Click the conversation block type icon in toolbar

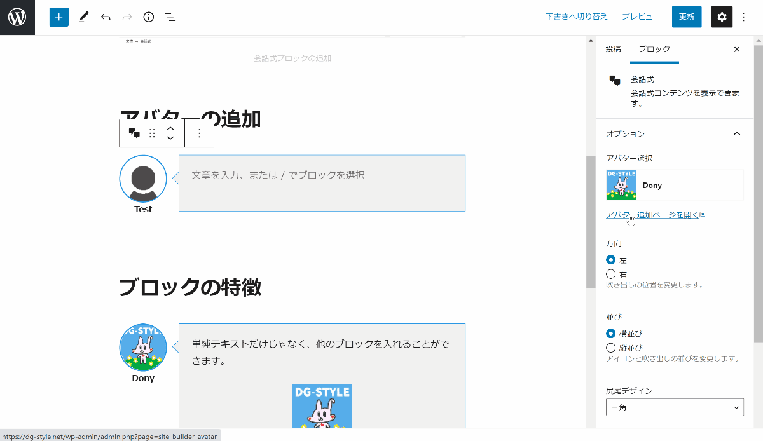click(x=134, y=133)
